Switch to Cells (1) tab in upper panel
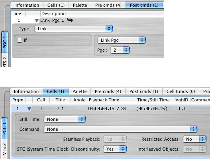This screenshot has width=210, height=159. (x=56, y=5)
